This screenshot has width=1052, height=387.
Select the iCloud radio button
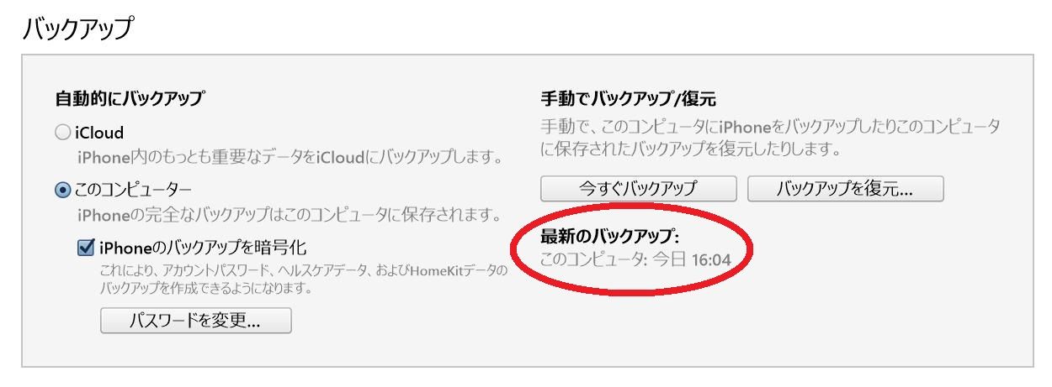pyautogui.click(x=62, y=133)
